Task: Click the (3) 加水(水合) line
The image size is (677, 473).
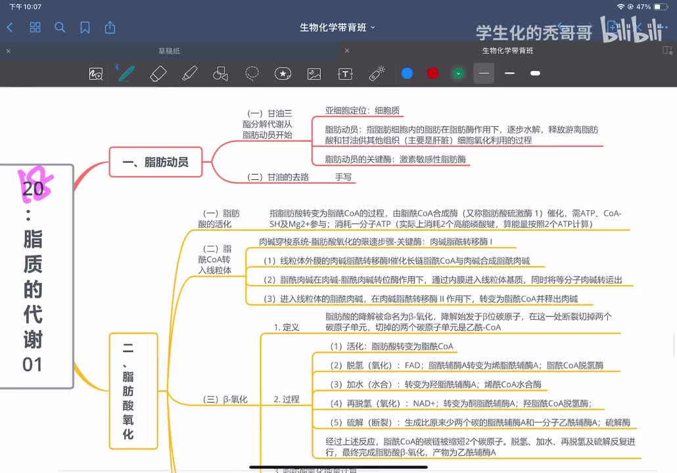Action: pyautogui.click(x=435, y=384)
